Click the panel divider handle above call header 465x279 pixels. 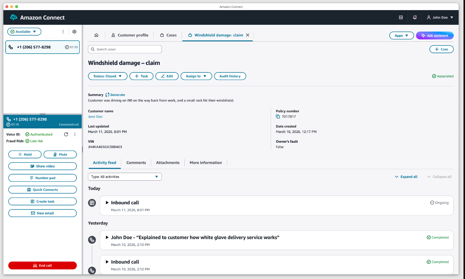pos(42,114)
